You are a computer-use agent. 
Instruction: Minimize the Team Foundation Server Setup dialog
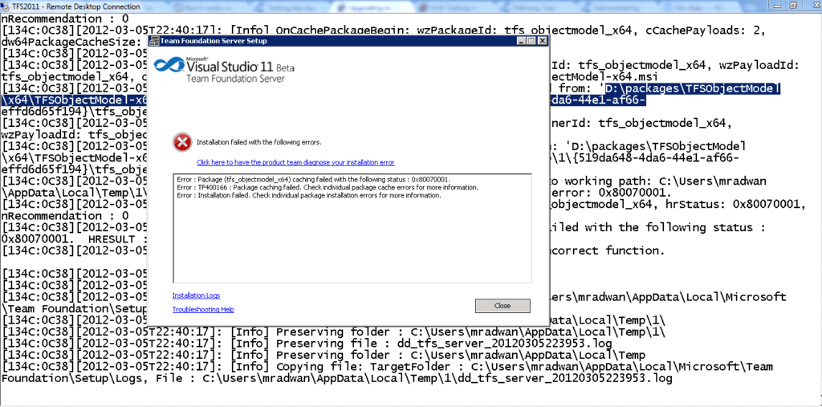point(521,41)
